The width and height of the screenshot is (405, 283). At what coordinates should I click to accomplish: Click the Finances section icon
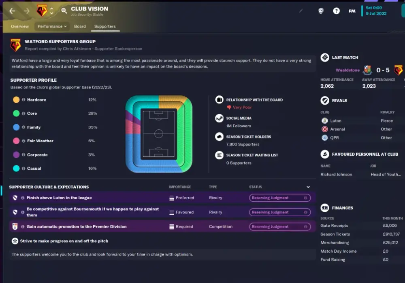point(325,208)
